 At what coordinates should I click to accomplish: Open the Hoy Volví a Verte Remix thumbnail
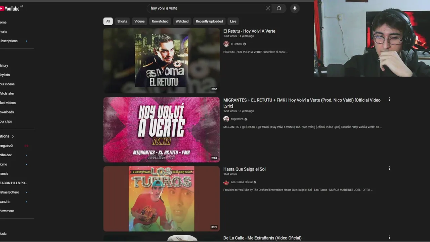(162, 130)
